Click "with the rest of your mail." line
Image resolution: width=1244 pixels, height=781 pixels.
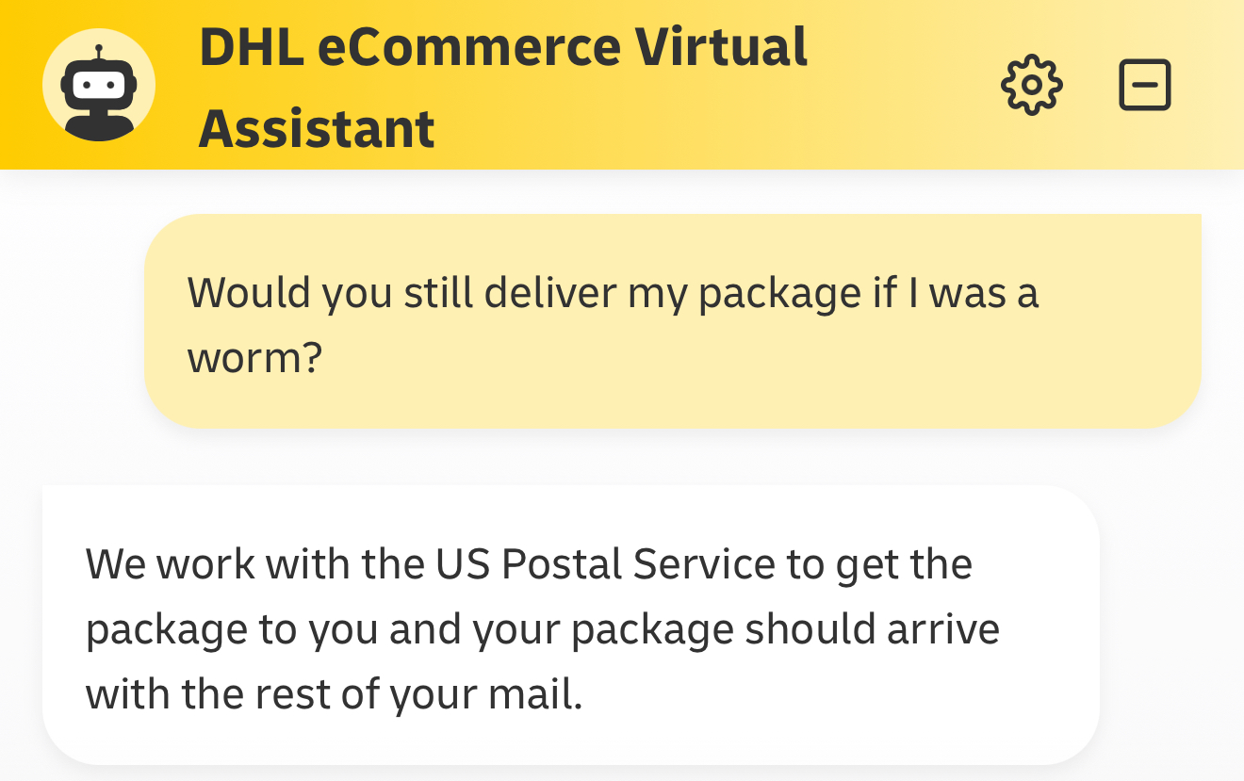pyautogui.click(x=335, y=695)
